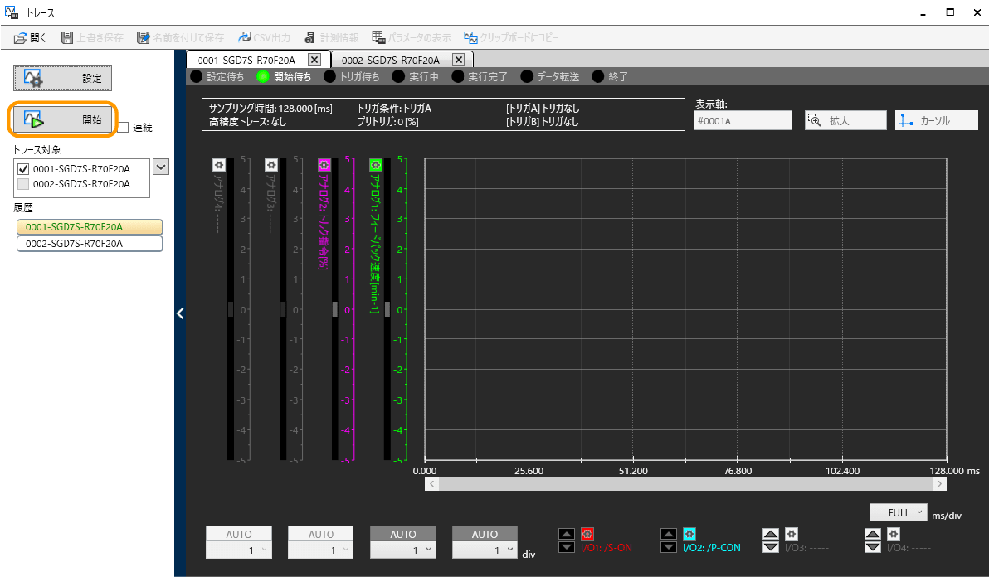Open settings gear for magenta アナログ2 torque axis

click(x=324, y=165)
